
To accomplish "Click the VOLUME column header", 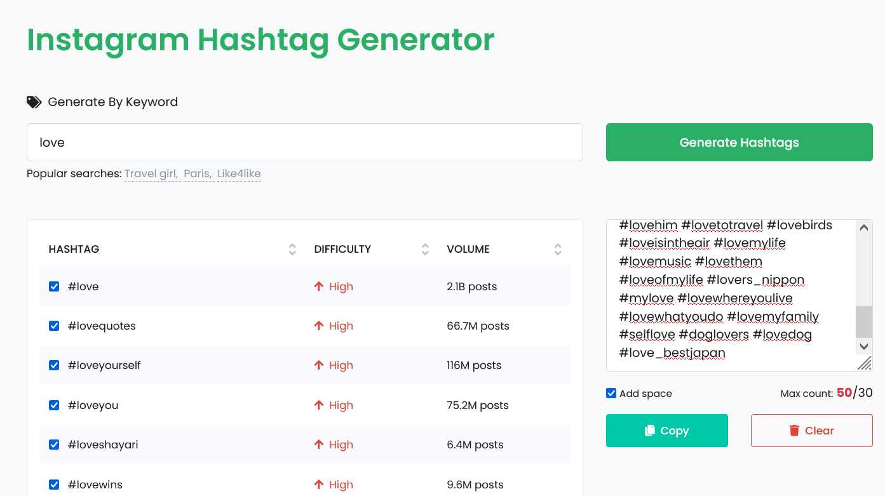I will tap(468, 249).
